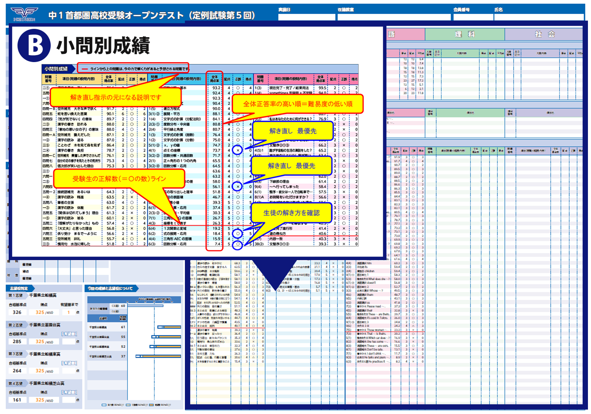The height and width of the screenshot is (414, 591).
Task: Click the 生徒の解き方を確認 callout
Action: click(x=291, y=213)
